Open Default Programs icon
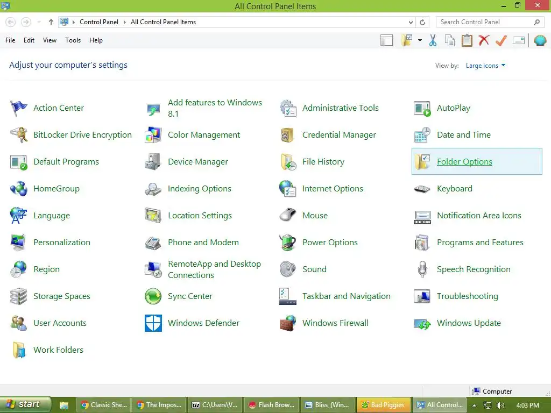Screen dimensions: 551x413 click(19, 162)
